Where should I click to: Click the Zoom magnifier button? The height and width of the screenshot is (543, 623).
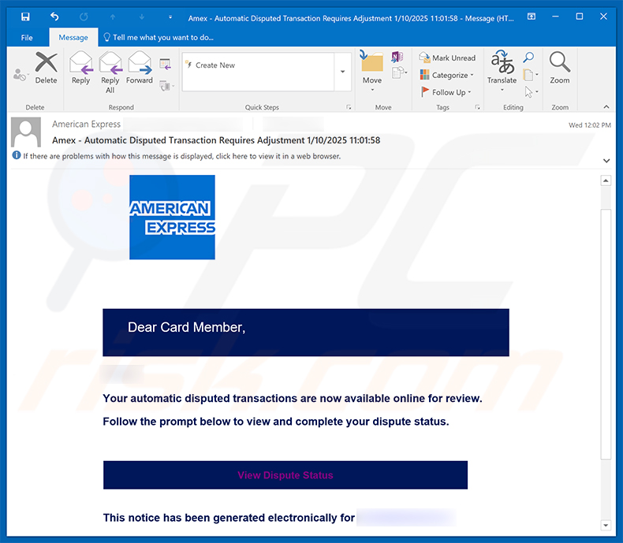[x=559, y=68]
